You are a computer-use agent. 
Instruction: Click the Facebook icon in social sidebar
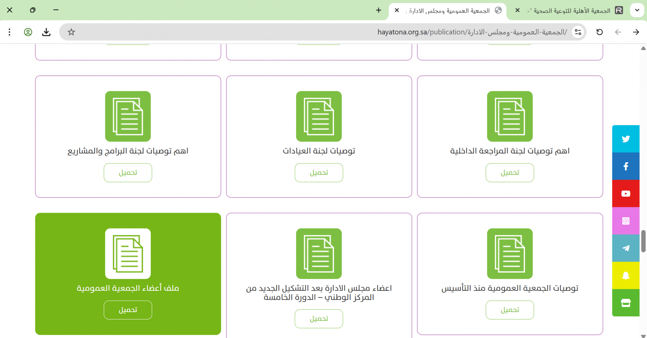click(626, 166)
